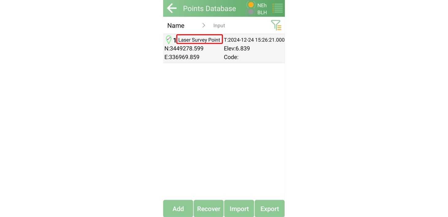Select the Laser Survey Point label
This screenshot has height=217, width=448.
click(199, 40)
